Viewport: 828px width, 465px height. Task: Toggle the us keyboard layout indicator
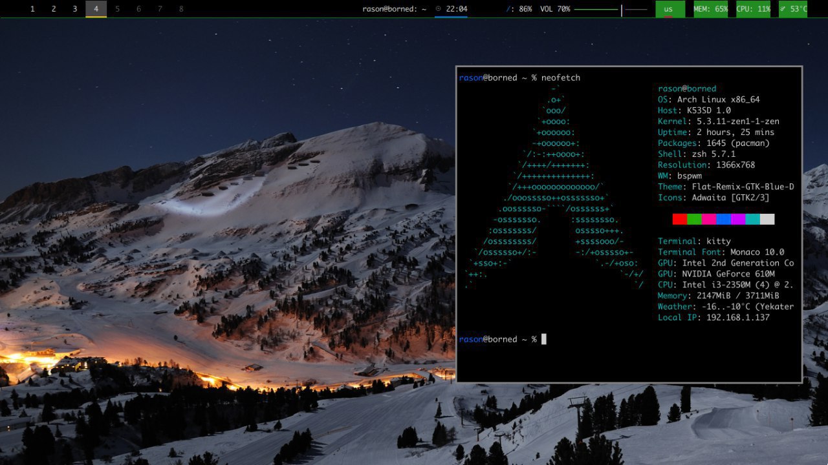tap(669, 9)
